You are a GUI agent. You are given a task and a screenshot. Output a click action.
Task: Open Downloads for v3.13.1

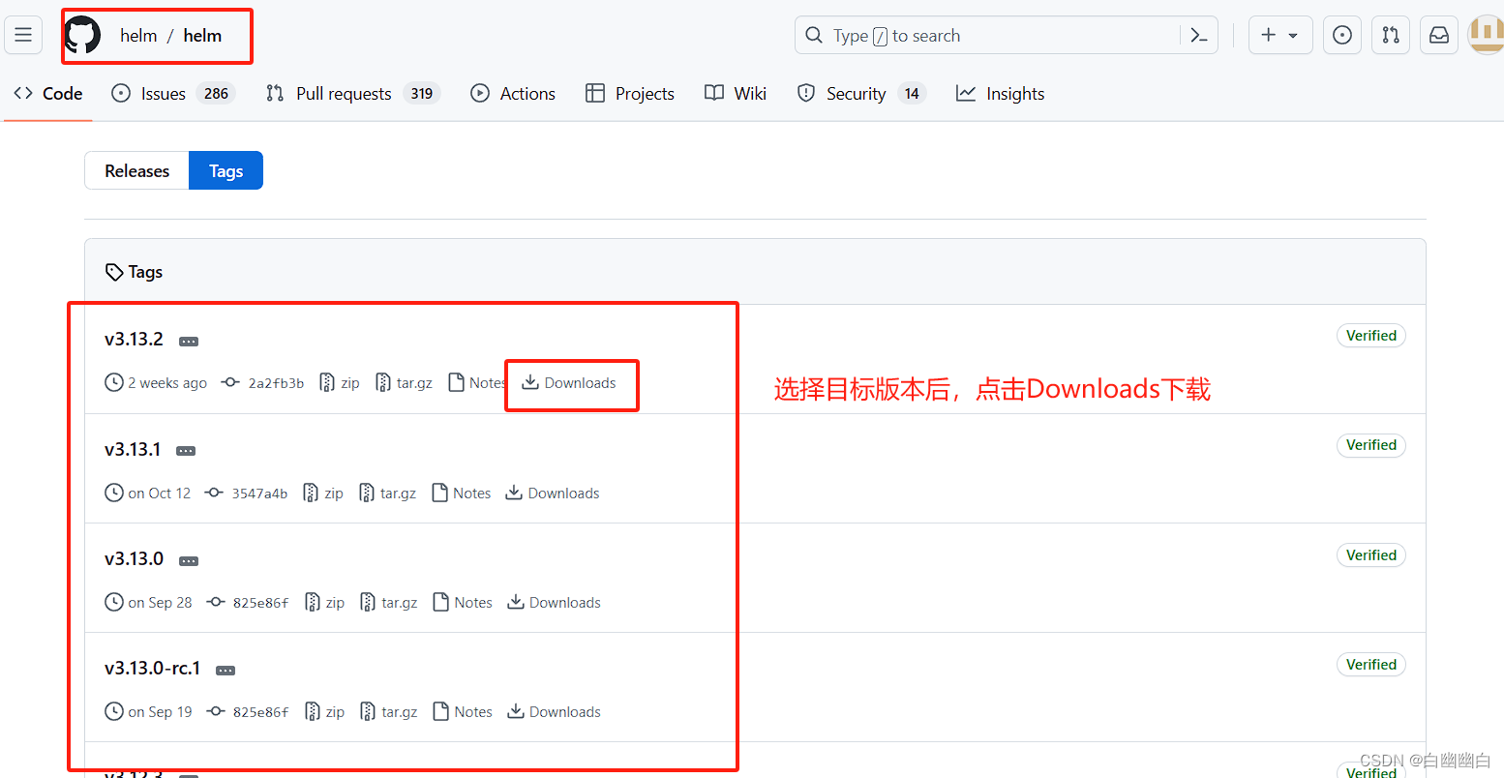[x=553, y=494]
